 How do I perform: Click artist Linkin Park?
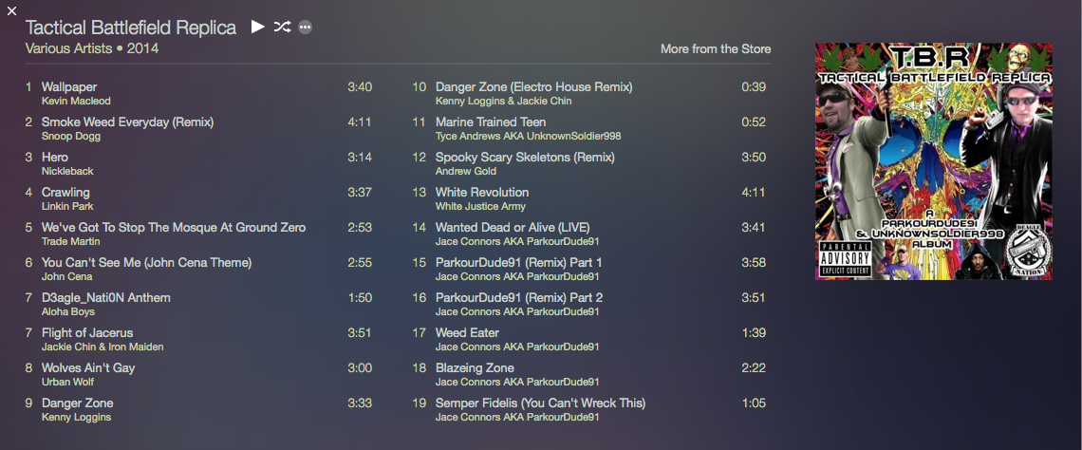click(x=67, y=206)
